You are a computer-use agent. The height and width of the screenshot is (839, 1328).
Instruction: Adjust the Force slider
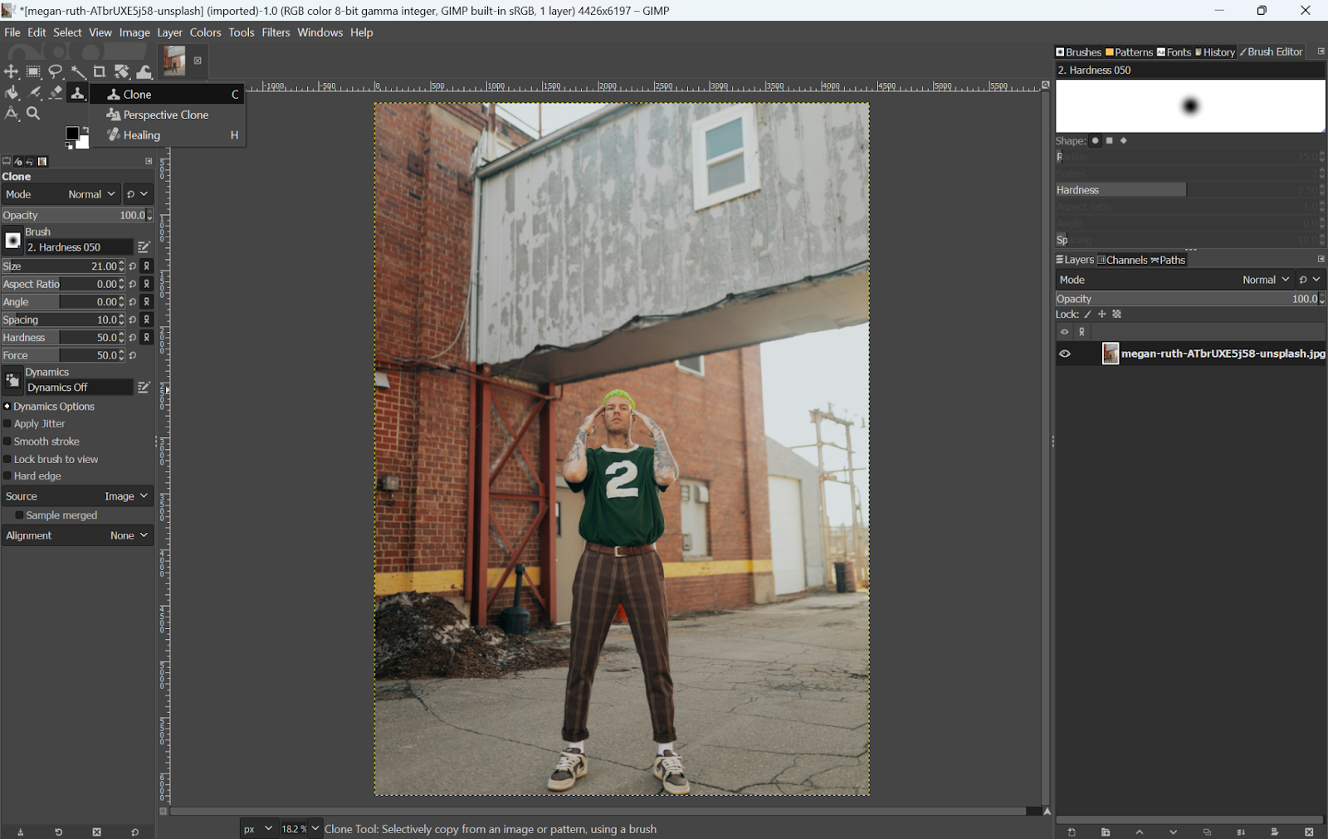[62, 355]
